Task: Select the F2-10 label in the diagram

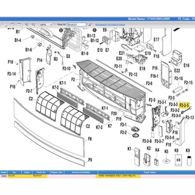Action: pyautogui.click(x=66, y=69)
